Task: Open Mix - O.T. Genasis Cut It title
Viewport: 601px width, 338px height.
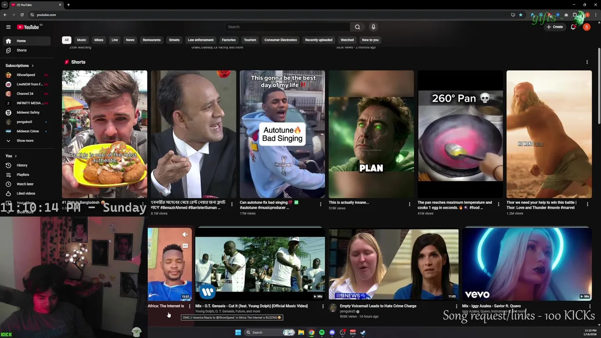Action: click(251, 306)
